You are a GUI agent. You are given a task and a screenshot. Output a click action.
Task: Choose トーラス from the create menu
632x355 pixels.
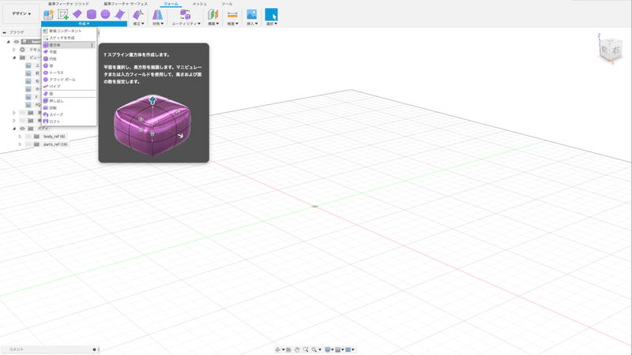69,73
